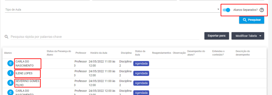Viewport: 272px width, 95px height.
Task: Click the Alunos column header
Action: point(8,53)
